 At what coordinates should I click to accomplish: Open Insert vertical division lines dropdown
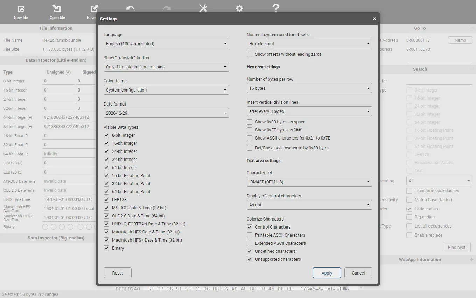(309, 111)
